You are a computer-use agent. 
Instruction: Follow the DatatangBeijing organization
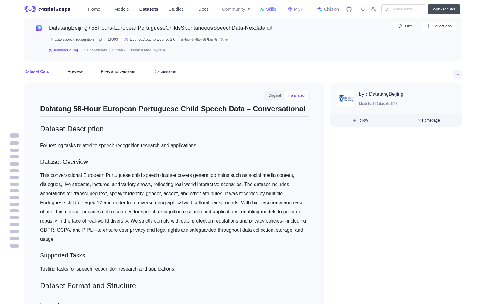coord(361,120)
